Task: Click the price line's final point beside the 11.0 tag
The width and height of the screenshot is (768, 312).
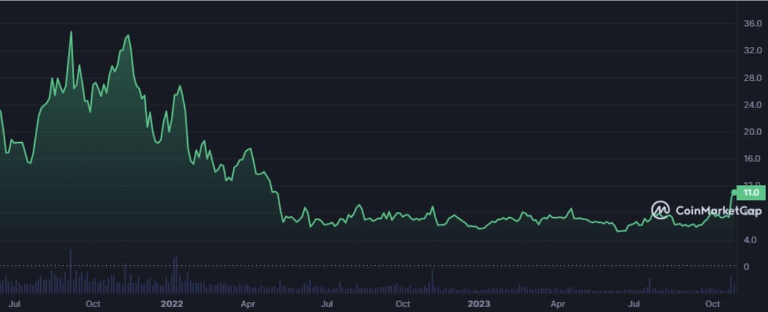Action: click(735, 193)
